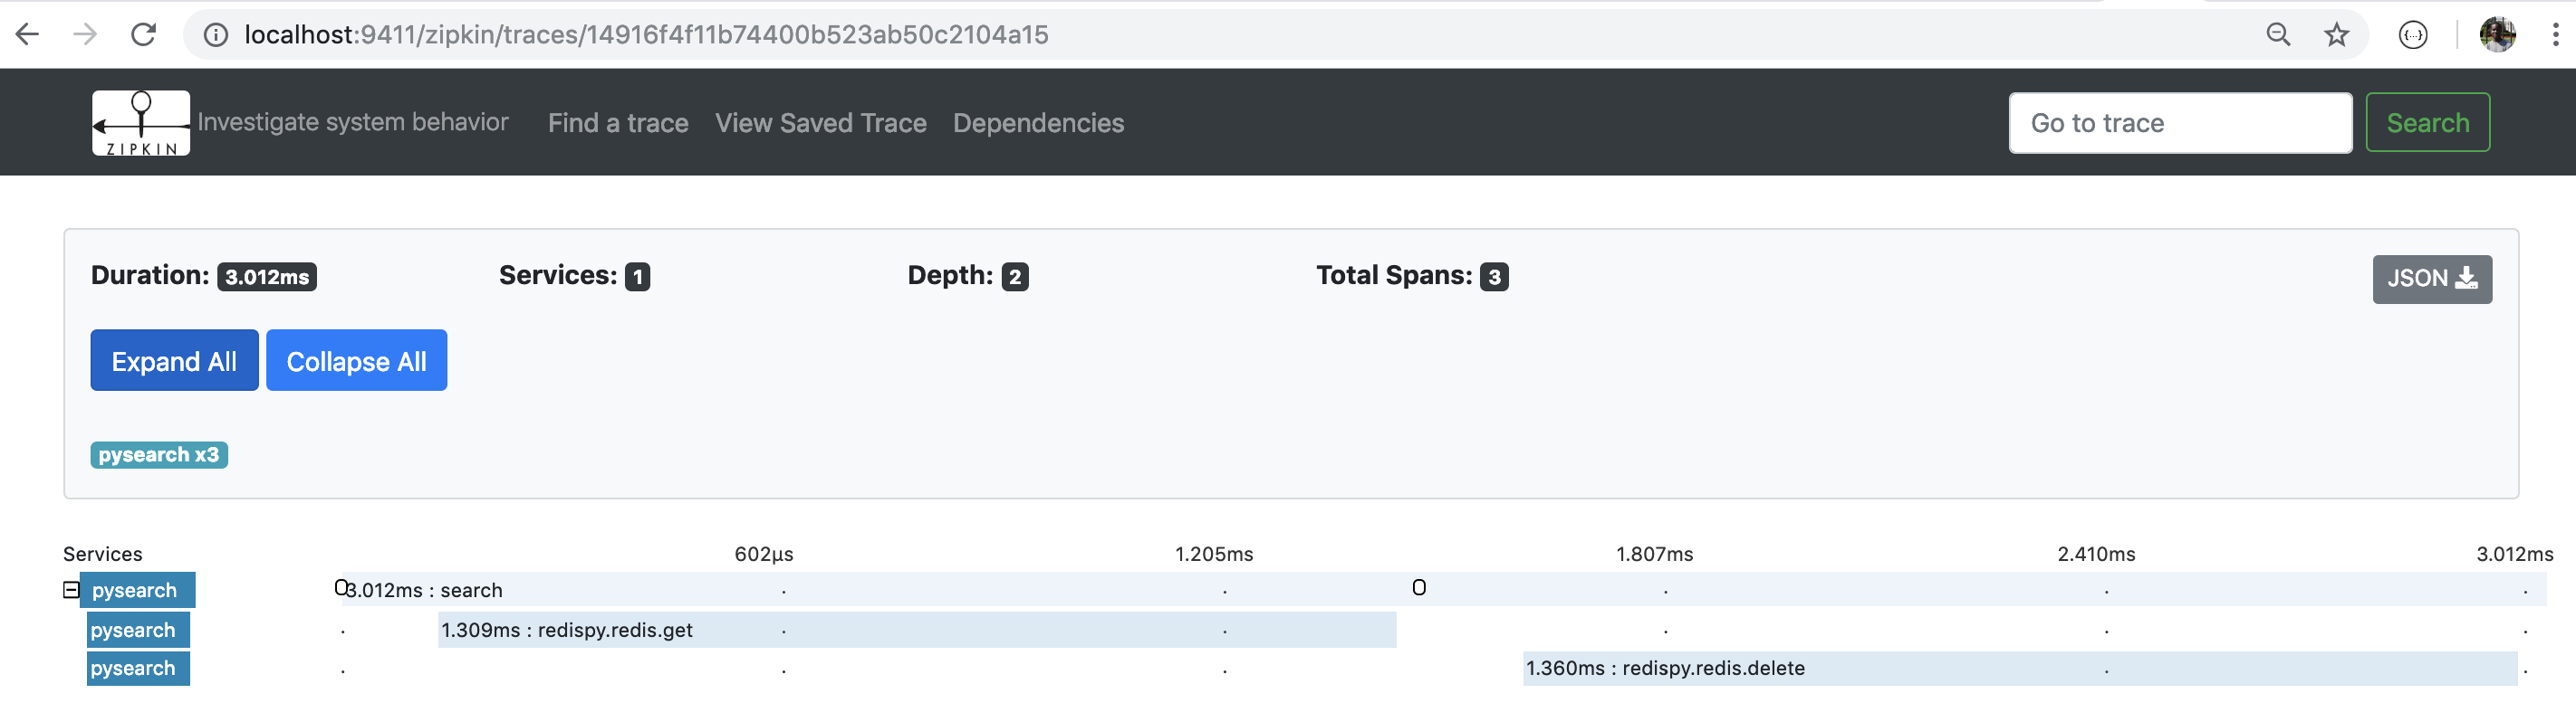
Task: Collapse the pysearch root span tree
Action: (71, 590)
